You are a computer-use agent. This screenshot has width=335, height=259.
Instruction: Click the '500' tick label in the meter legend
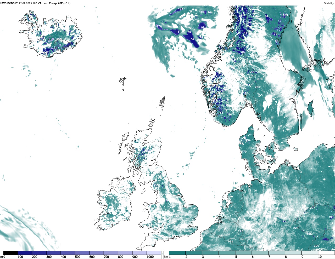pyautogui.click(x=77, y=257)
